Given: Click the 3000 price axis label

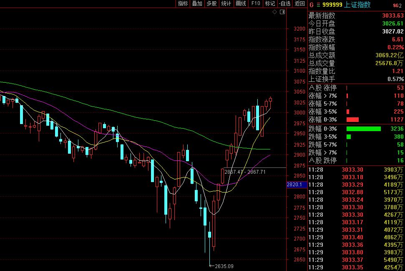Looking at the screenshot, I should click(299, 112).
